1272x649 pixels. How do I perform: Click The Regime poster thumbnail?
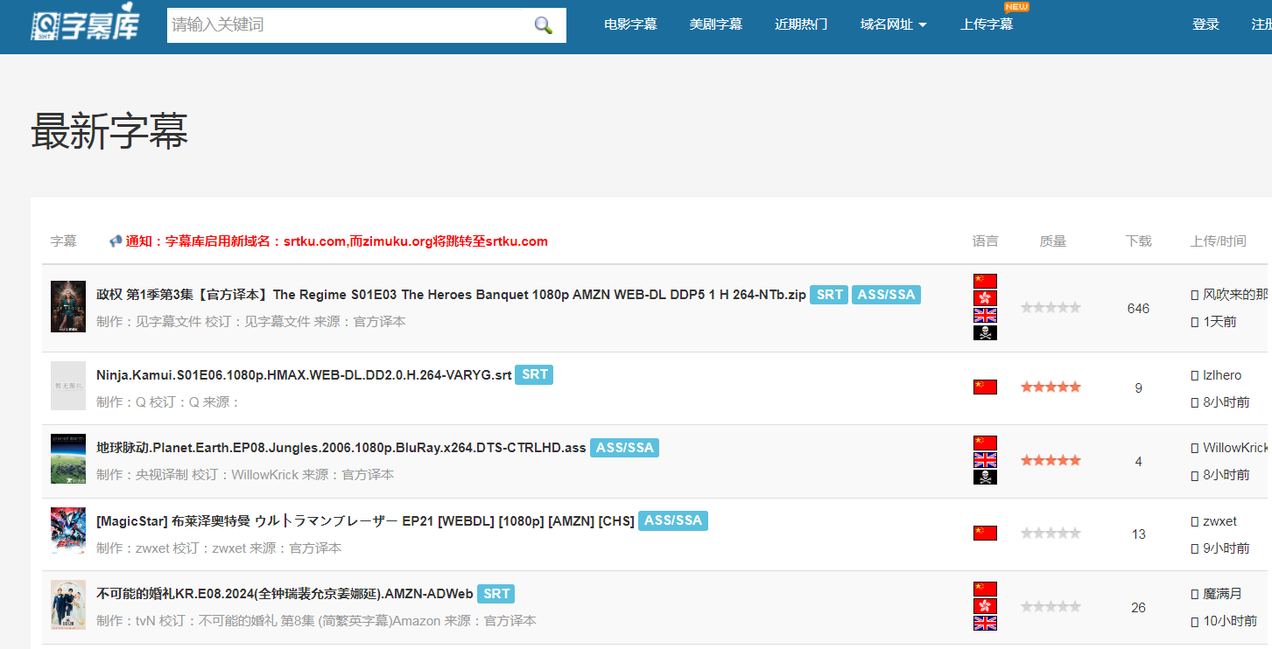(68, 306)
